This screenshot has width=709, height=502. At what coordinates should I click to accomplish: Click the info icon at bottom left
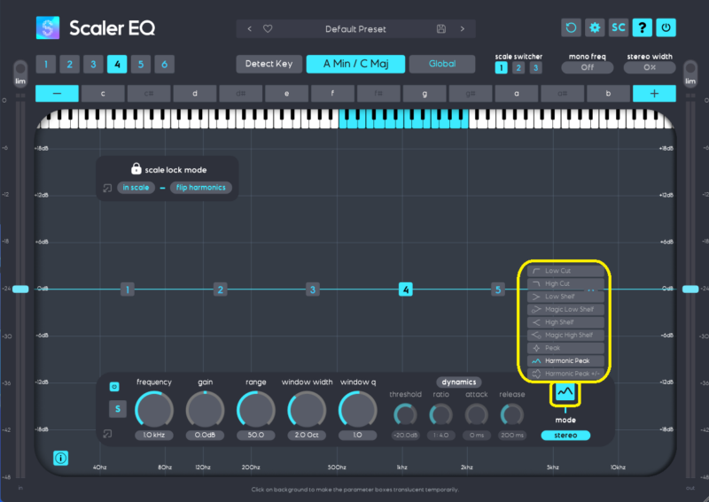click(x=61, y=458)
